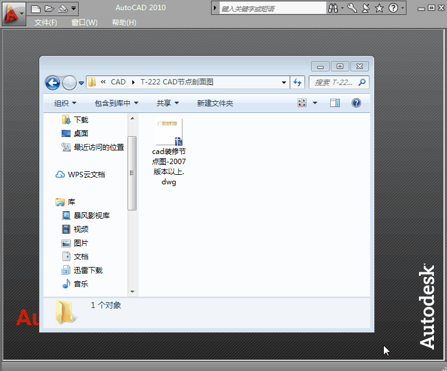Click T-222 CAD节点剖面图 breadcrumb segment

(177, 82)
